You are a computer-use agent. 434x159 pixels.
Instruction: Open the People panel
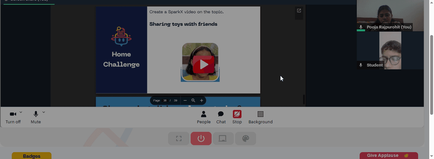(204, 117)
